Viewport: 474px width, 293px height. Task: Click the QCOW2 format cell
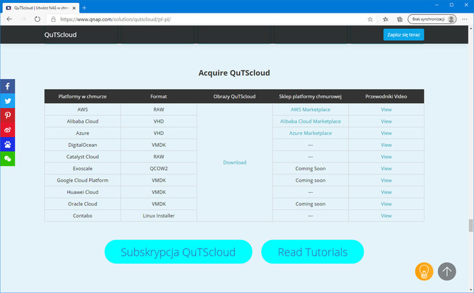(x=158, y=168)
